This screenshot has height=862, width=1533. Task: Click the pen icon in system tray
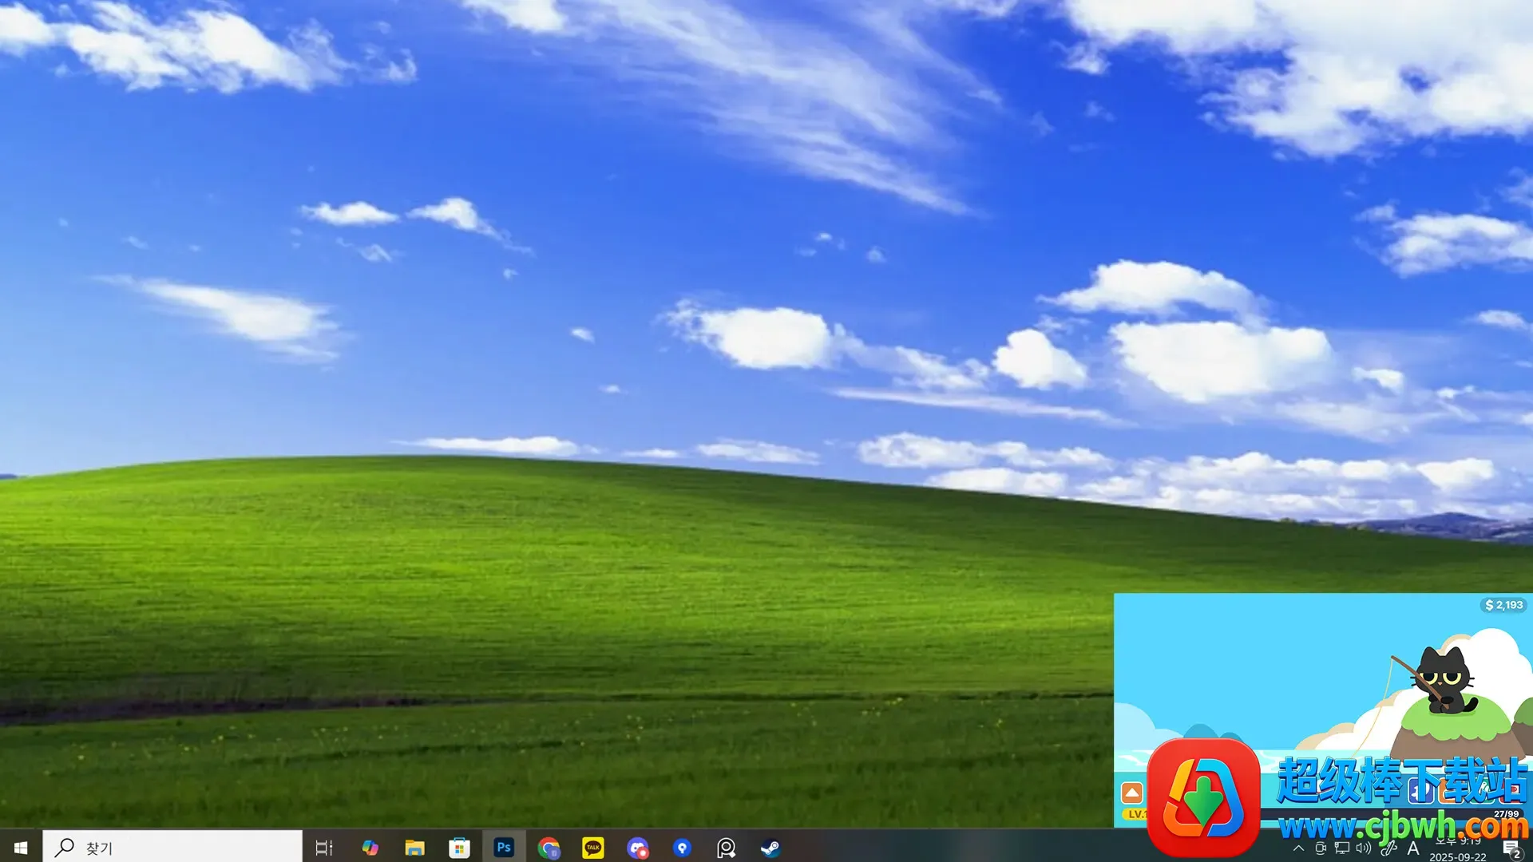tap(1388, 848)
